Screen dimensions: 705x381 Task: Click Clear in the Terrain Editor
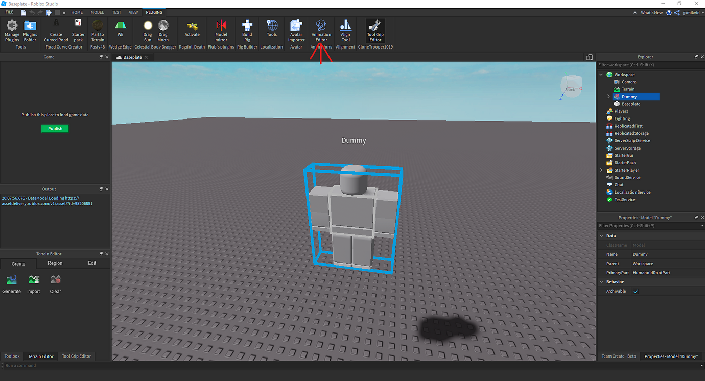tap(55, 284)
